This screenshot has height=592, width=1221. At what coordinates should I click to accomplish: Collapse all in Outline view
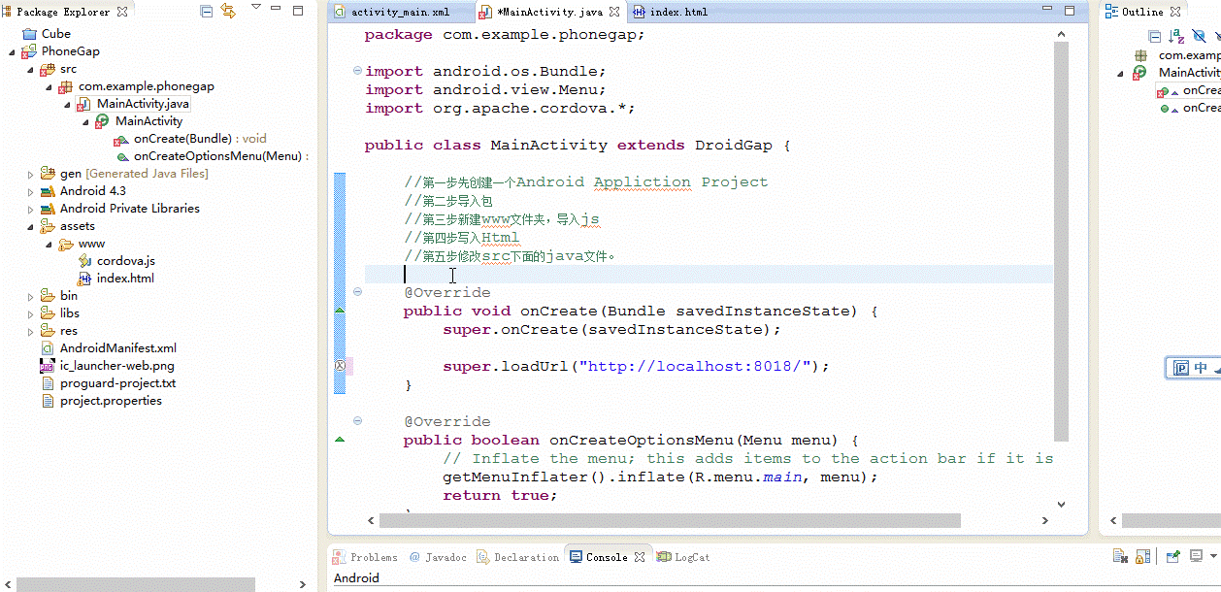pos(1155,36)
